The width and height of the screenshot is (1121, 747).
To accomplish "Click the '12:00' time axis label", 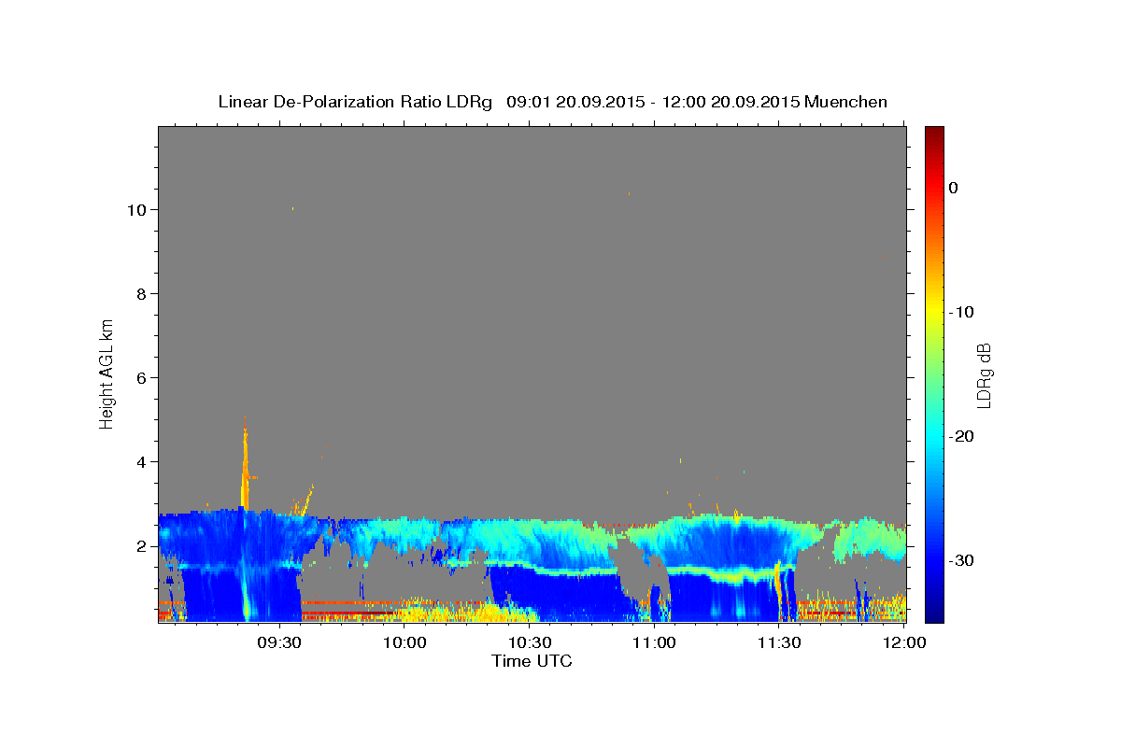I will [x=904, y=643].
